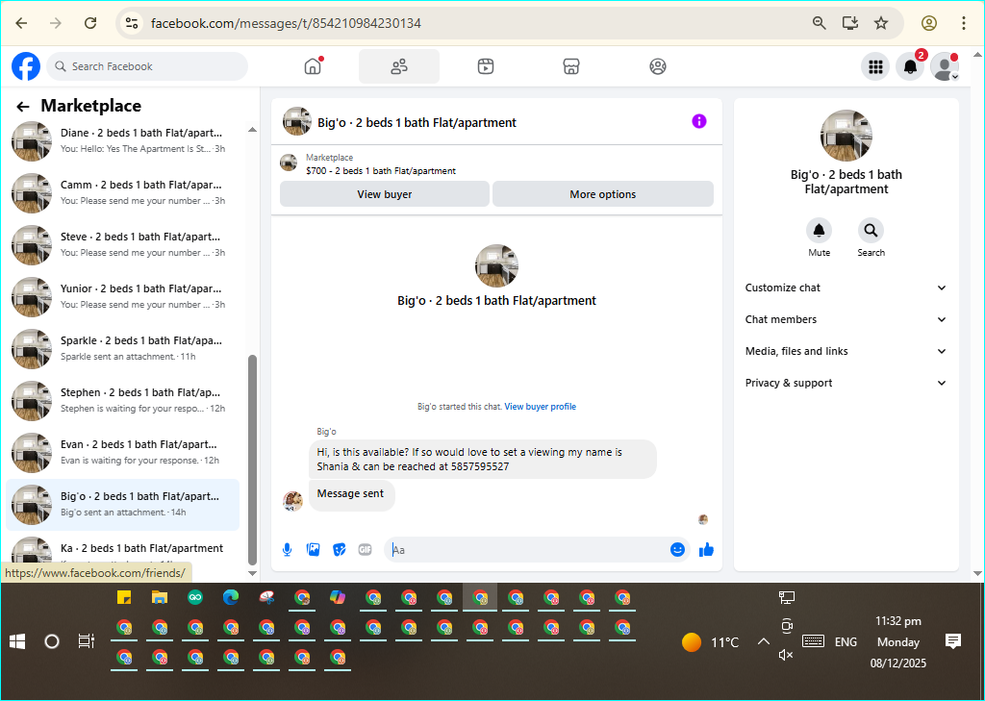Open the Windows Start menu

[17, 641]
